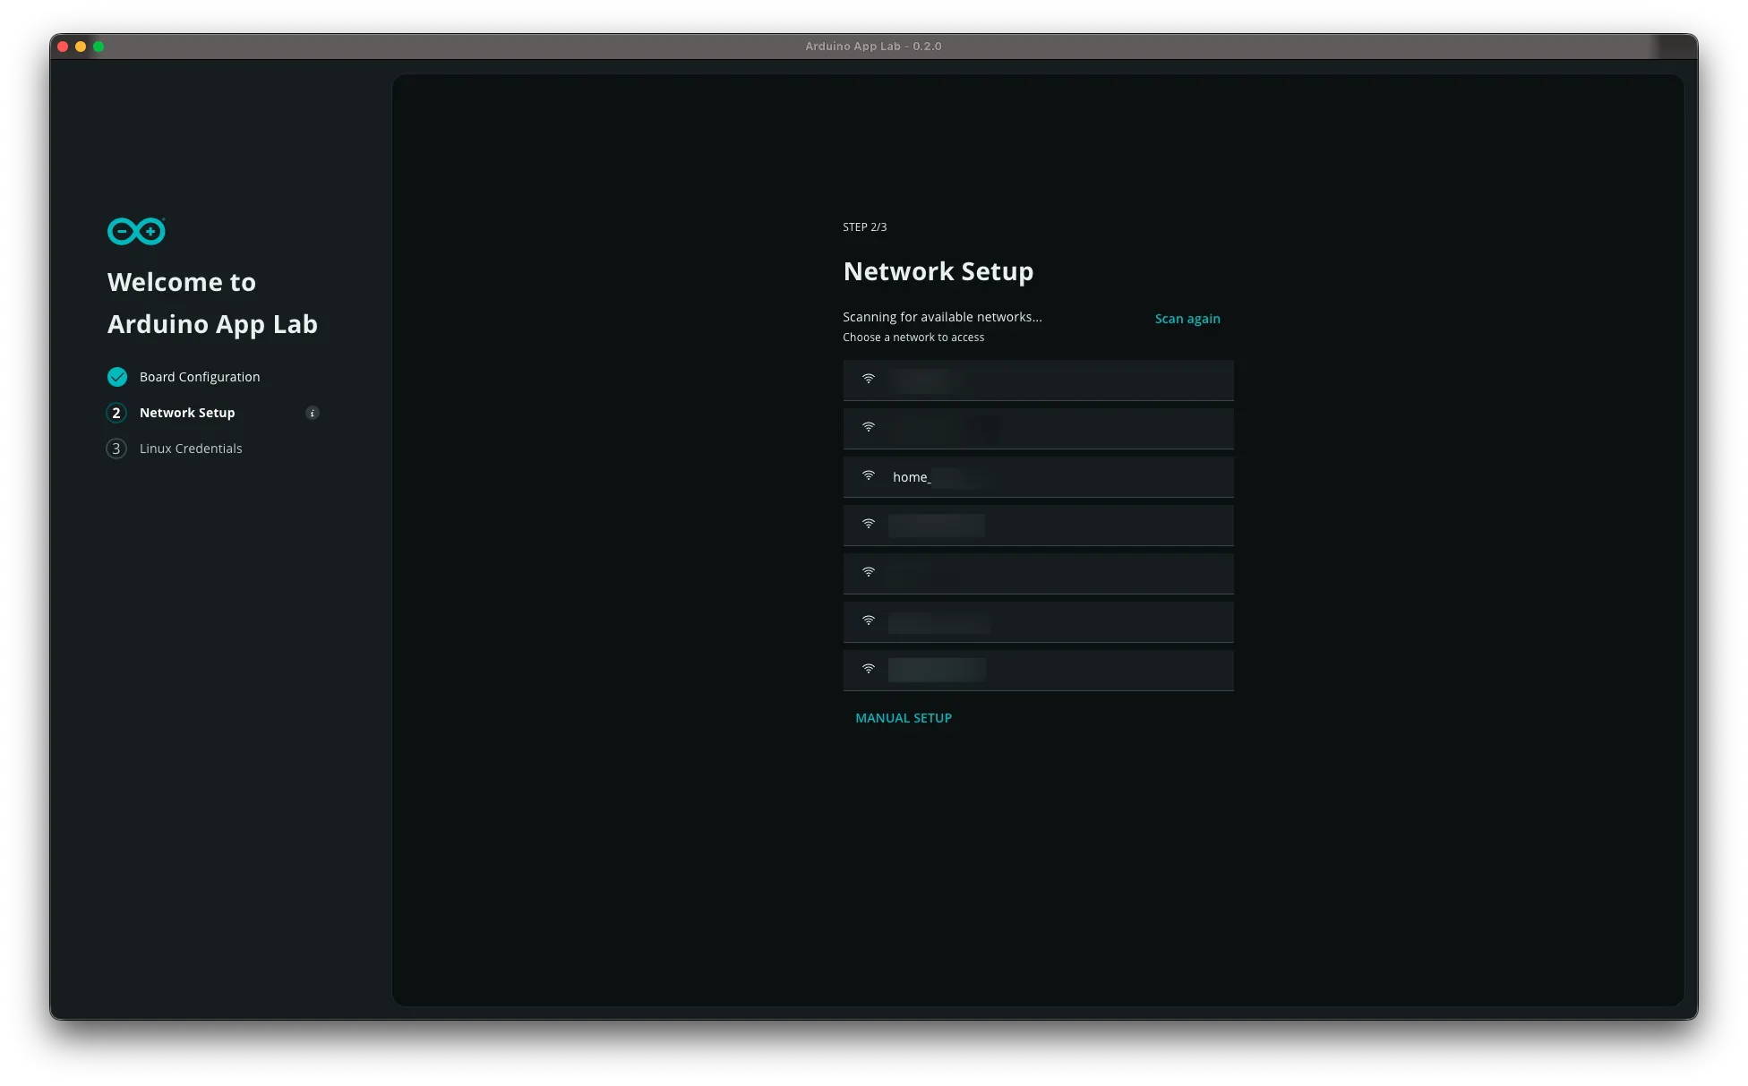
Task: Choose the network directly below home_
Action: pos(1038,525)
